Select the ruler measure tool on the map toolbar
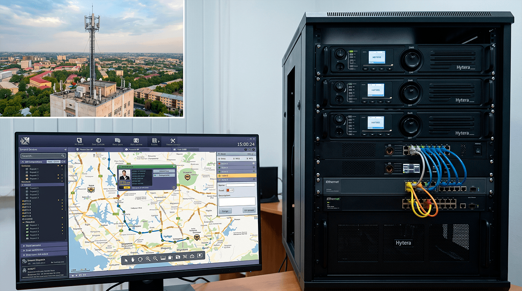The image size is (522, 291). coord(163,258)
